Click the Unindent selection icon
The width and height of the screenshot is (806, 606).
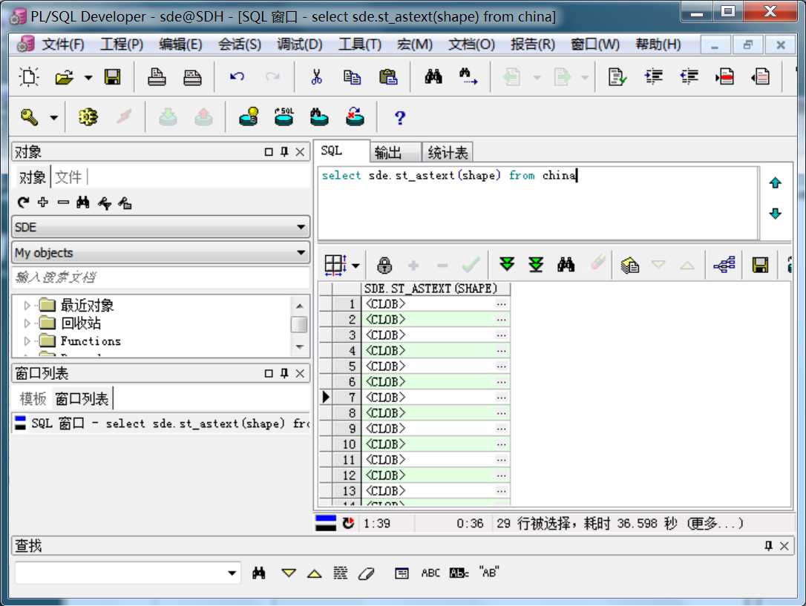tap(689, 77)
